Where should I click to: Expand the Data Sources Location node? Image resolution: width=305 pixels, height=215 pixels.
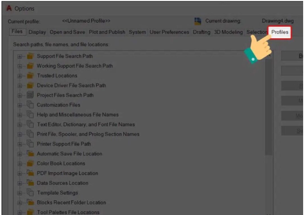[x=20, y=183]
